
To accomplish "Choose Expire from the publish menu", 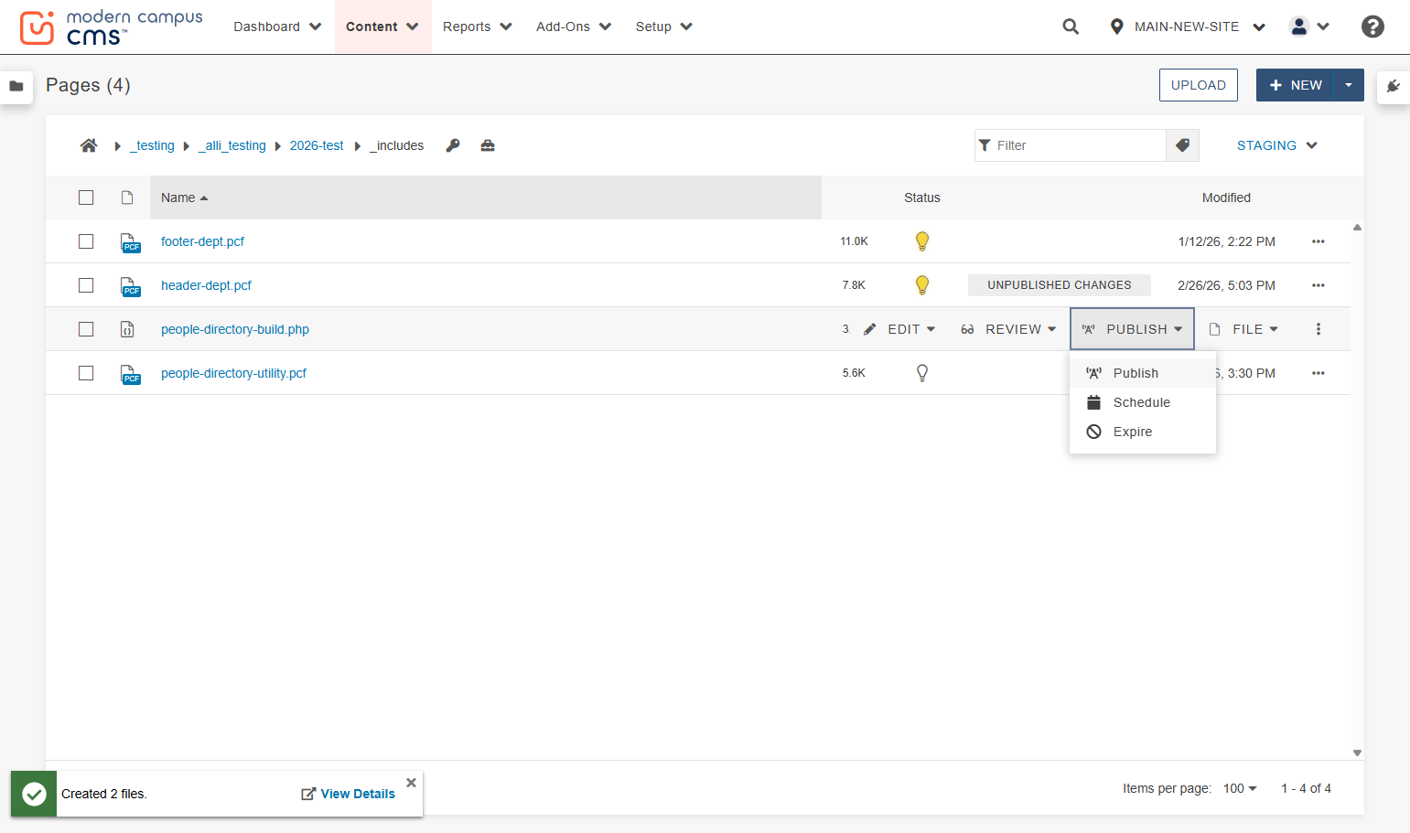I will pos(1143,432).
